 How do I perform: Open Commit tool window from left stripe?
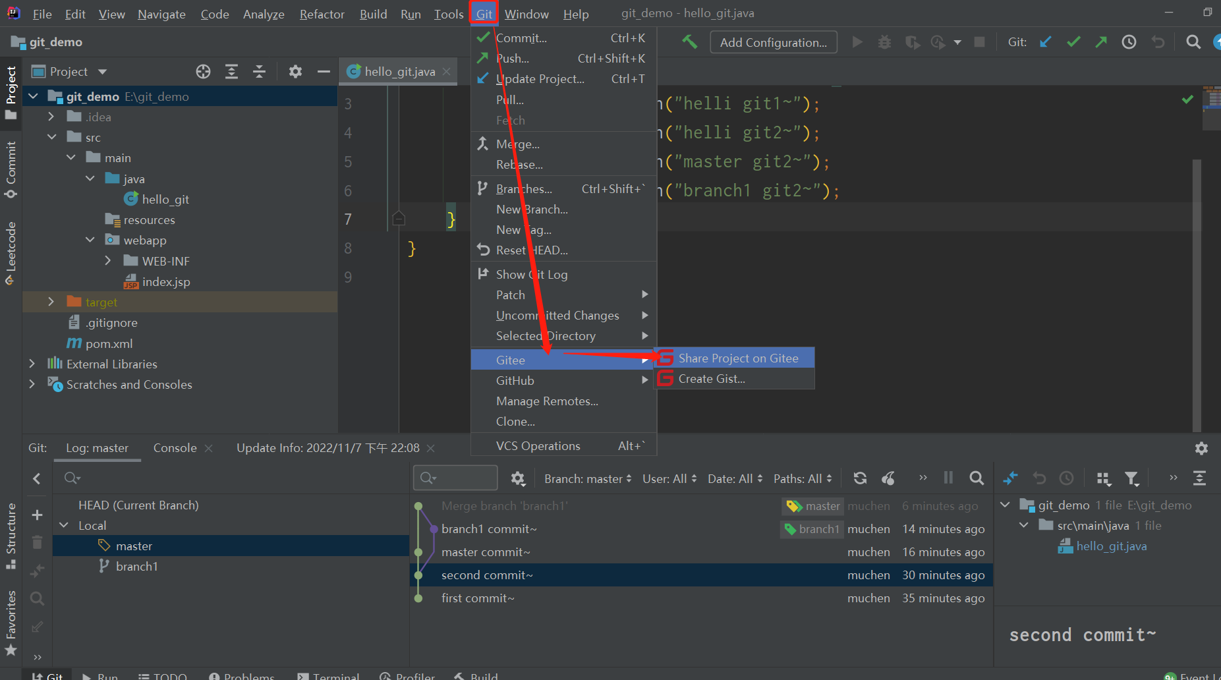click(11, 169)
